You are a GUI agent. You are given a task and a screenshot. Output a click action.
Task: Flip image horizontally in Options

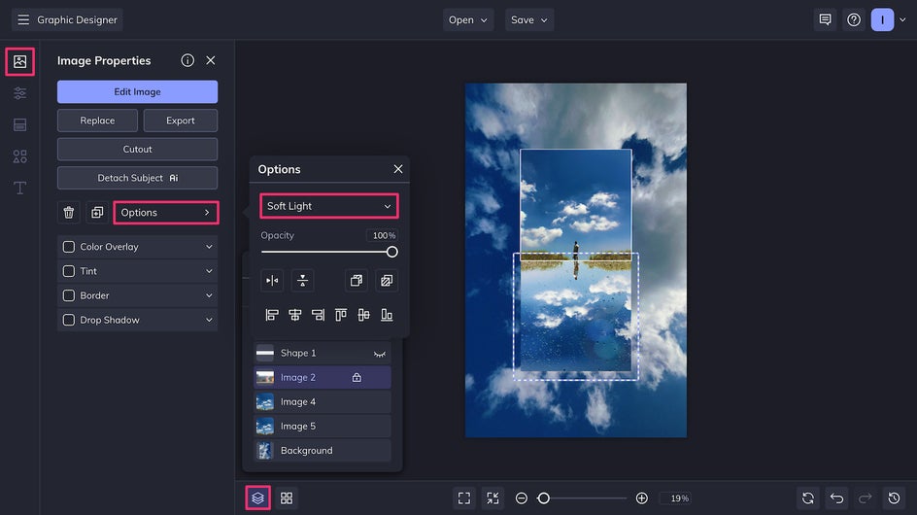coord(273,281)
